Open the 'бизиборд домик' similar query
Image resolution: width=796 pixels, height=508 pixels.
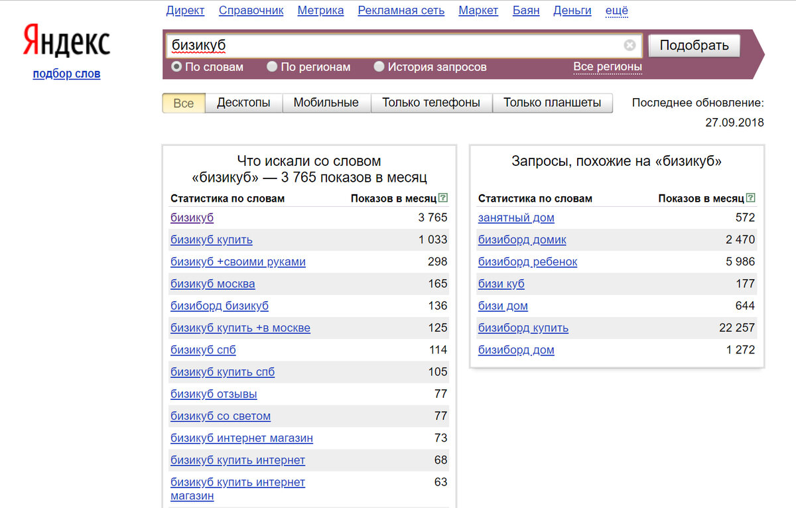522,239
